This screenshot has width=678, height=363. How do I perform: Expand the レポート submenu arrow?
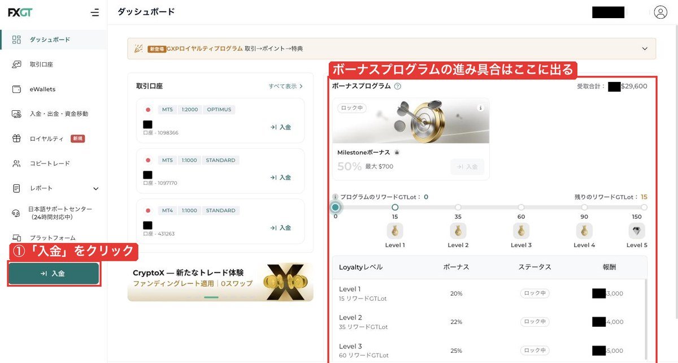coord(95,189)
